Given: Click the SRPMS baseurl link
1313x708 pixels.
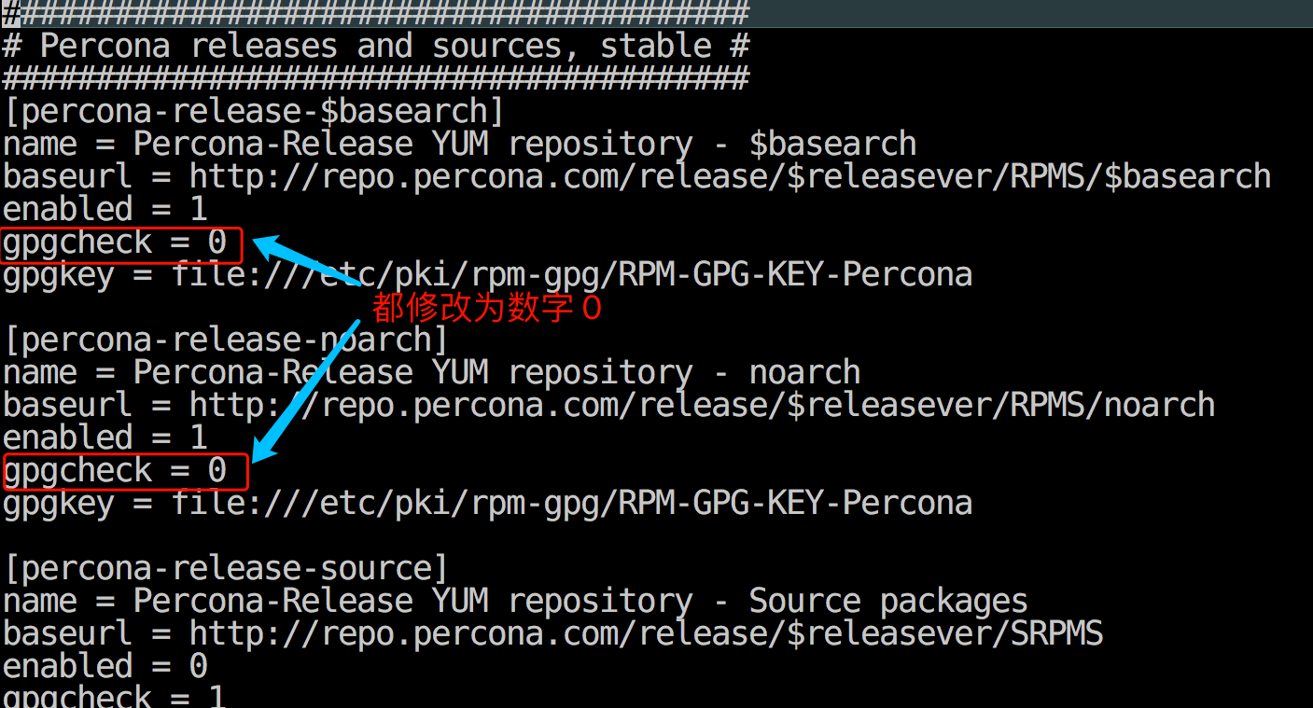Looking at the screenshot, I should (646, 633).
